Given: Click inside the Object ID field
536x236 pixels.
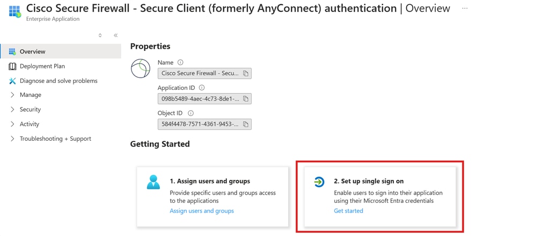Looking at the screenshot, I should click(x=204, y=124).
